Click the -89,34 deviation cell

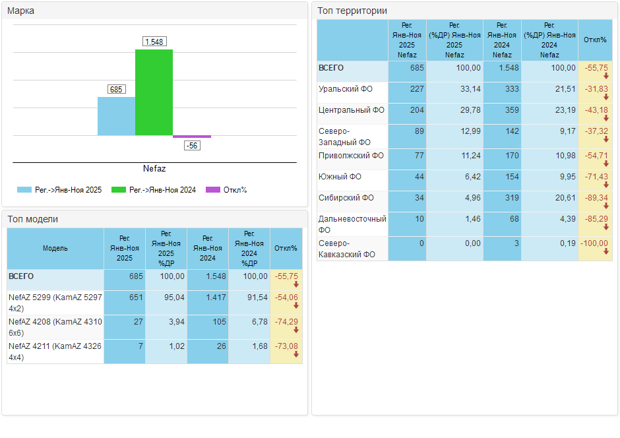tap(596, 202)
